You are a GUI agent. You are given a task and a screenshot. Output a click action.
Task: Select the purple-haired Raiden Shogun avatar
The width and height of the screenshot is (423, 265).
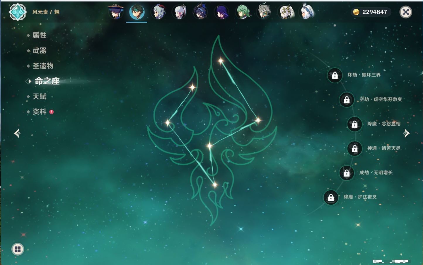tap(222, 12)
